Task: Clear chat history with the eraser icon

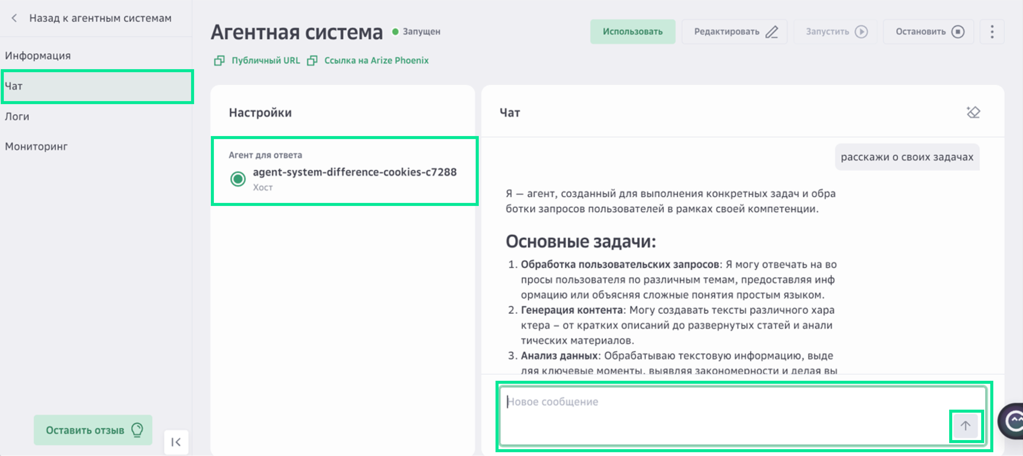Action: pyautogui.click(x=974, y=112)
